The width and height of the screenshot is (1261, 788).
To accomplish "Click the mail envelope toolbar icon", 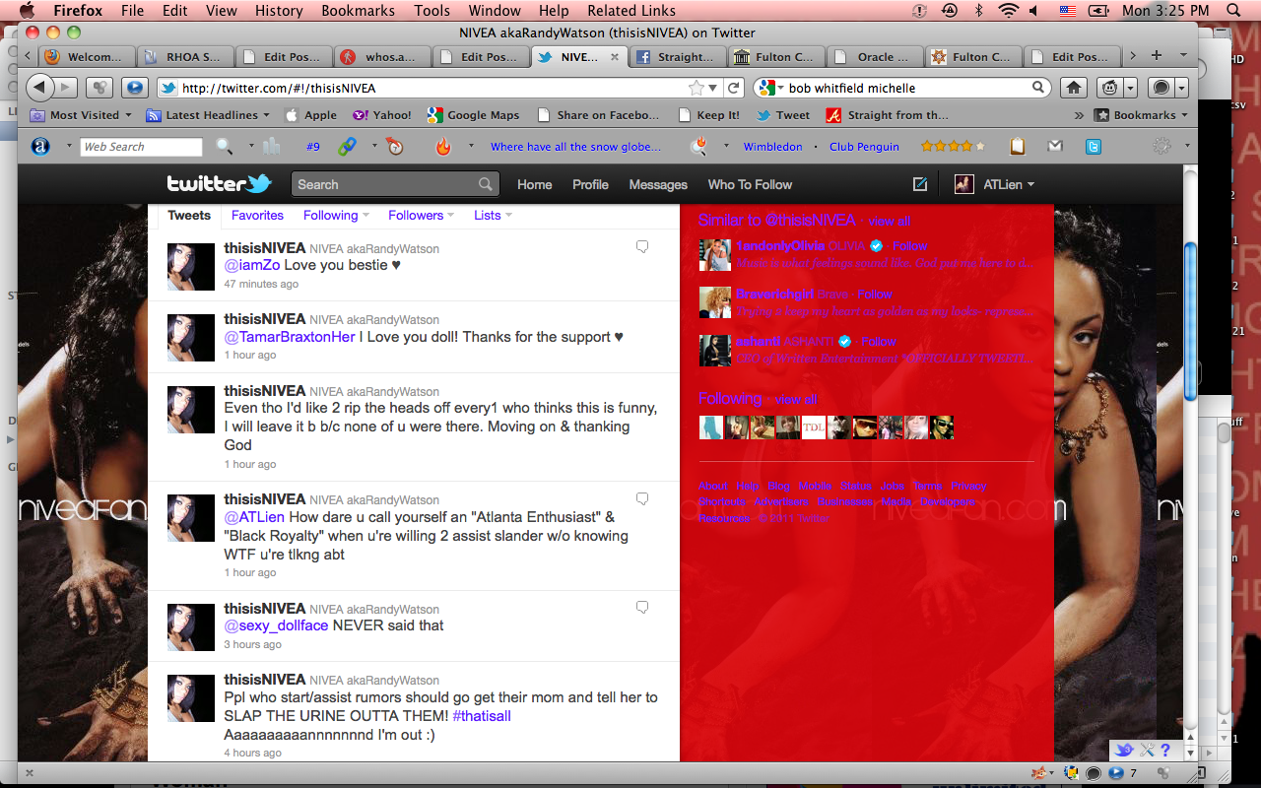I will (1055, 147).
